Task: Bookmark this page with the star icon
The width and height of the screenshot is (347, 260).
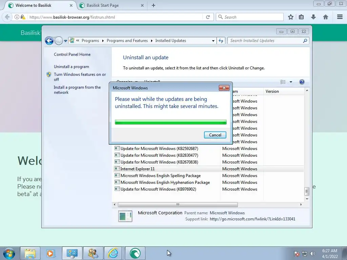Action: coord(290,17)
